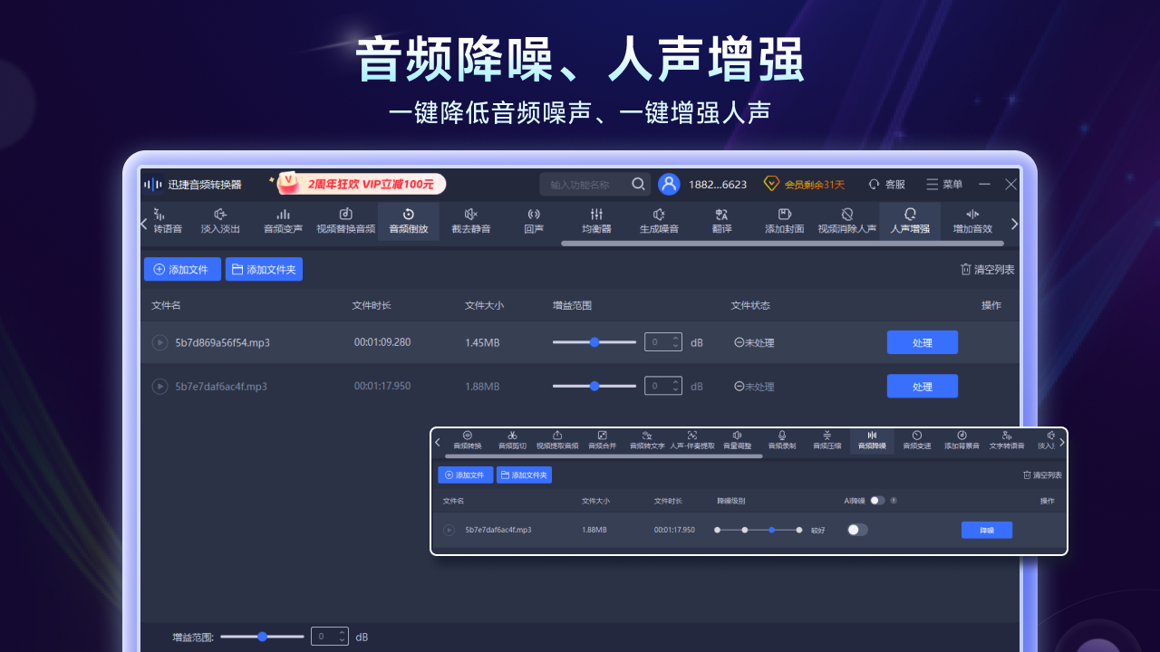Select 人声-伴奏提取 in the overlay toolbar
1160x652 pixels.
[692, 441]
